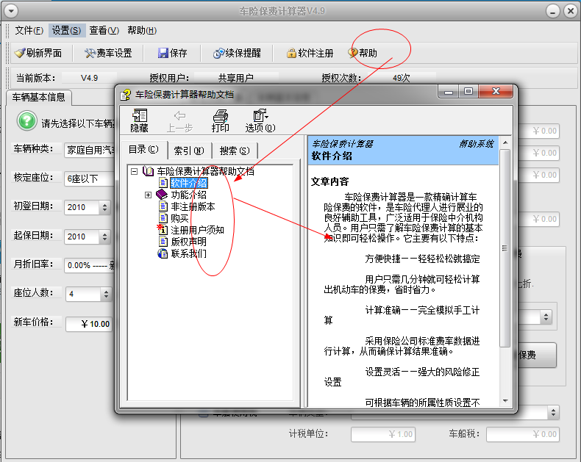Select 联系我们 in the help tree
This screenshot has width=581, height=462.
click(x=188, y=253)
